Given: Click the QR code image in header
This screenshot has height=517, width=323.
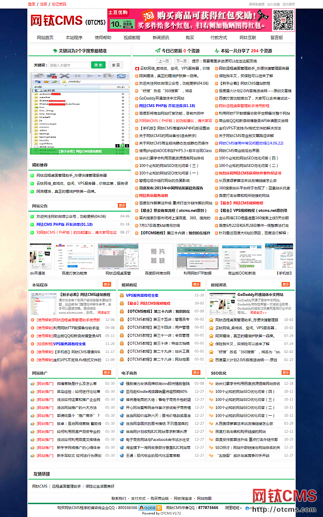Looking at the screenshot, I should (283, 20).
